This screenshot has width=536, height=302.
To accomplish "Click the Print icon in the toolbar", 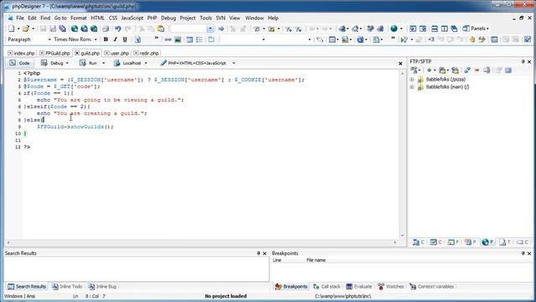I will [106, 29].
